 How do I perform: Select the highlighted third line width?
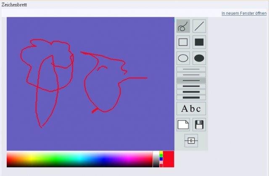[x=191, y=80]
